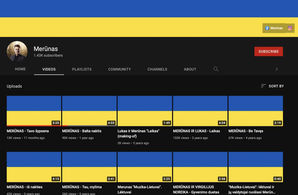This screenshot has width=298, height=195.
Task: Open the 2:25 Muzika-Lietuvai Lėktuvai thumbnail
Action: coord(145,167)
